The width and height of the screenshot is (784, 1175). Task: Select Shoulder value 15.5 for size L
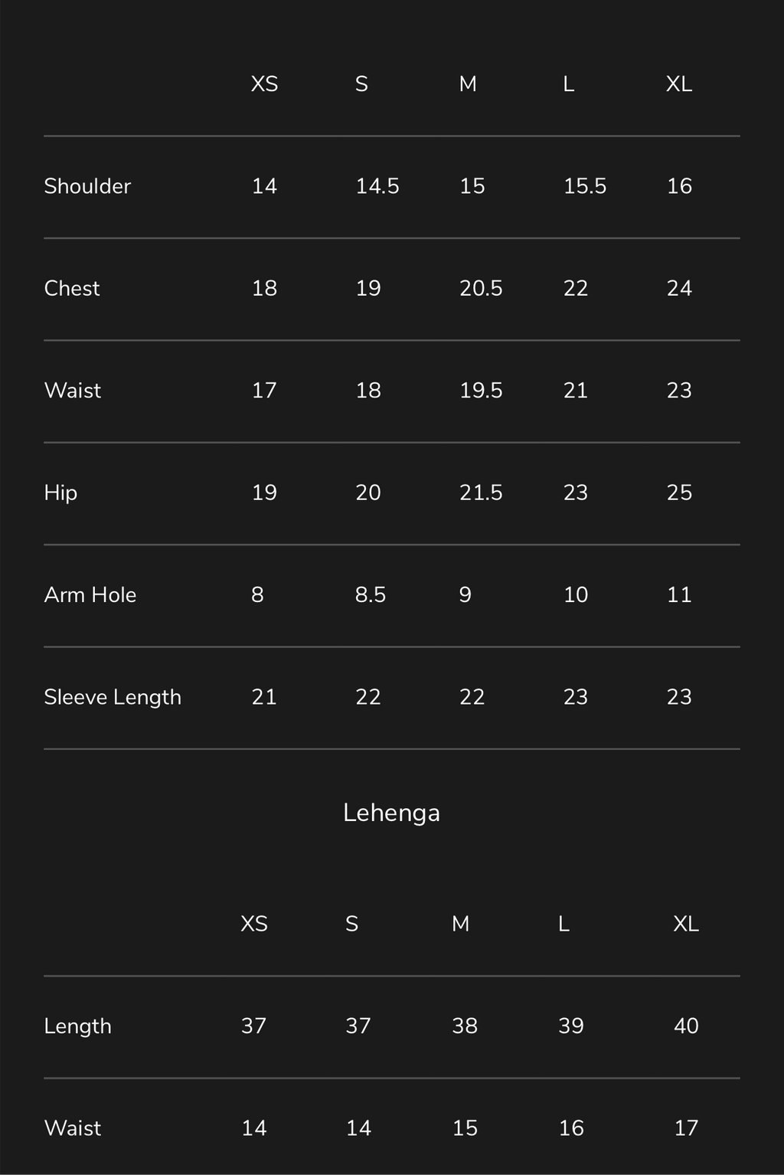pyautogui.click(x=585, y=186)
